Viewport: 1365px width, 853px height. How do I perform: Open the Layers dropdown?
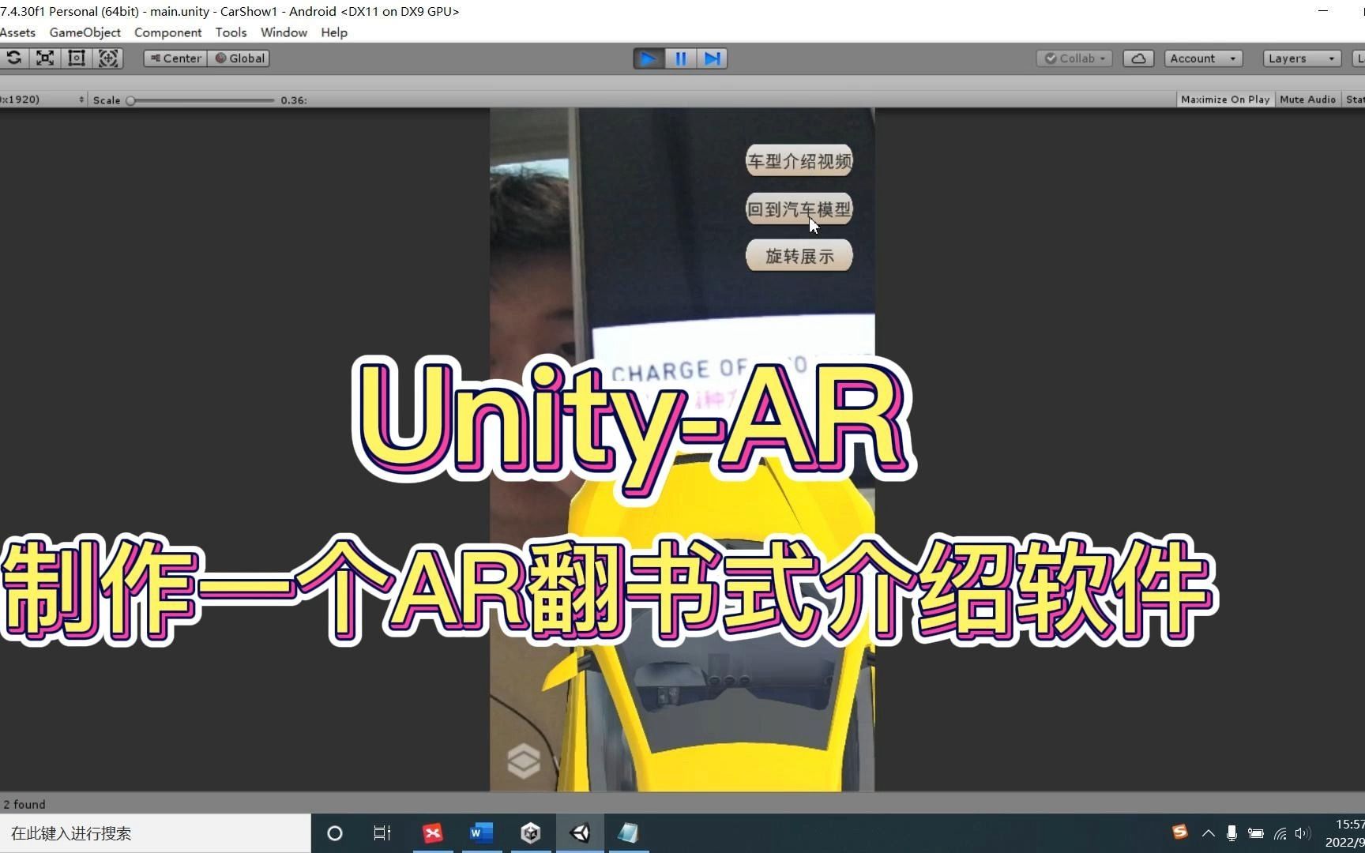(1301, 58)
